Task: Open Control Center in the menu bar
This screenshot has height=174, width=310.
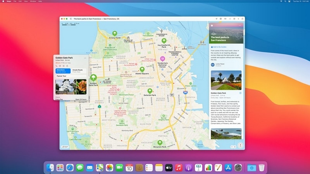Action: (x=289, y=1)
